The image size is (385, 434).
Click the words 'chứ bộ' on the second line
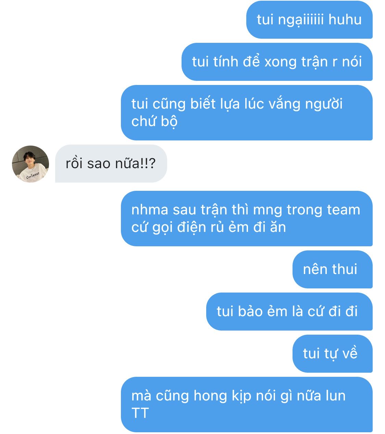154,122
